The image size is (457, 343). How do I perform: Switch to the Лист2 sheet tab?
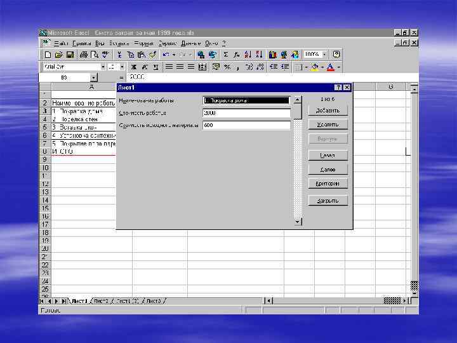click(x=101, y=301)
